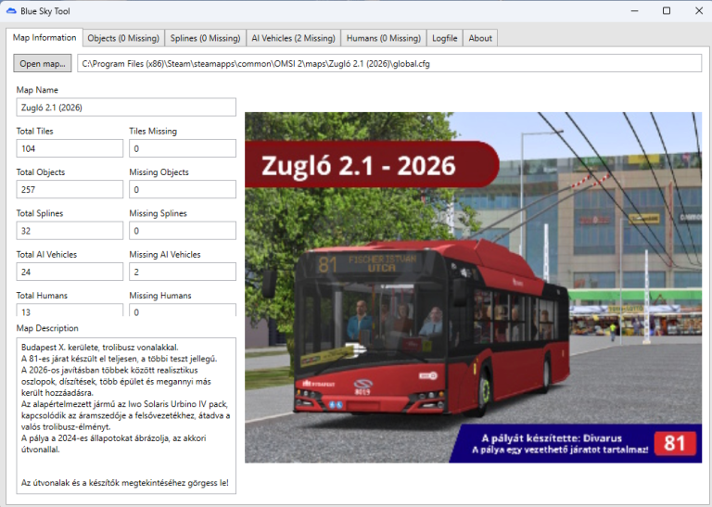
Task: Click the Tiles Missing label
Action: [153, 132]
